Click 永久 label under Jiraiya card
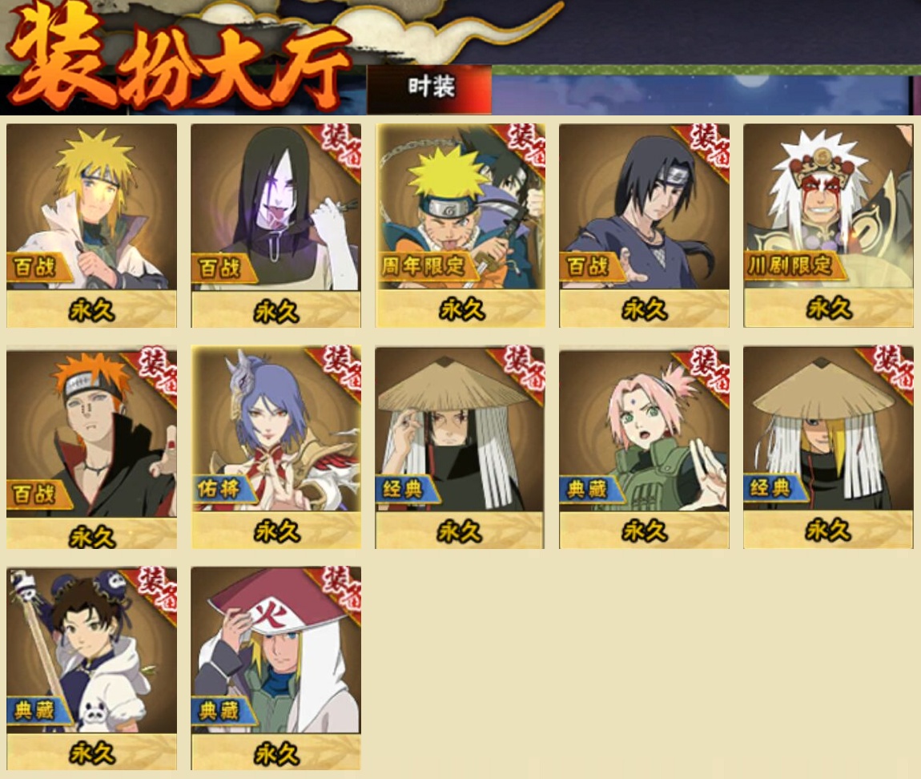 point(829,308)
